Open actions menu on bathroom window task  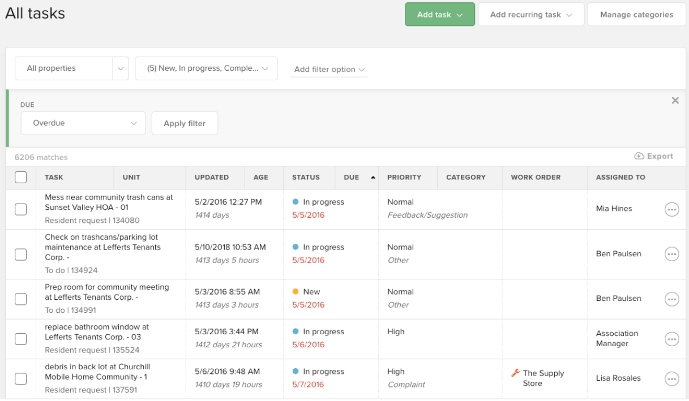(671, 338)
